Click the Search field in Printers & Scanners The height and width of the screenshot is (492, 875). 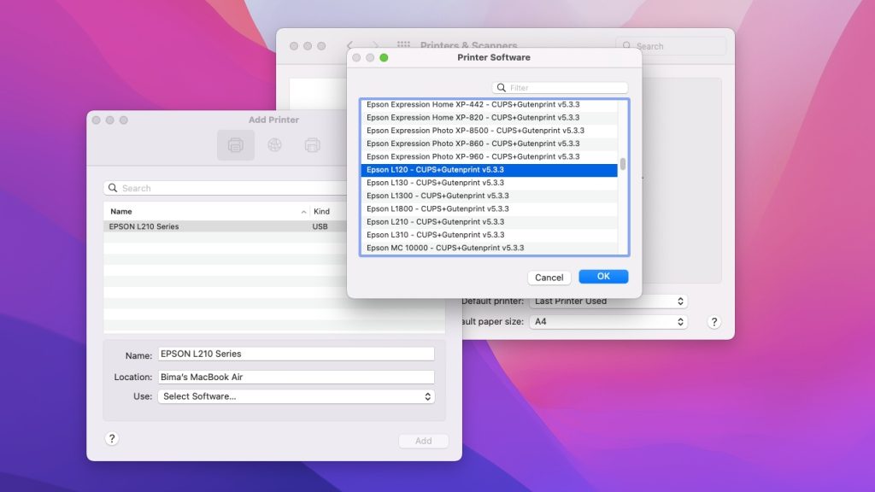click(671, 46)
